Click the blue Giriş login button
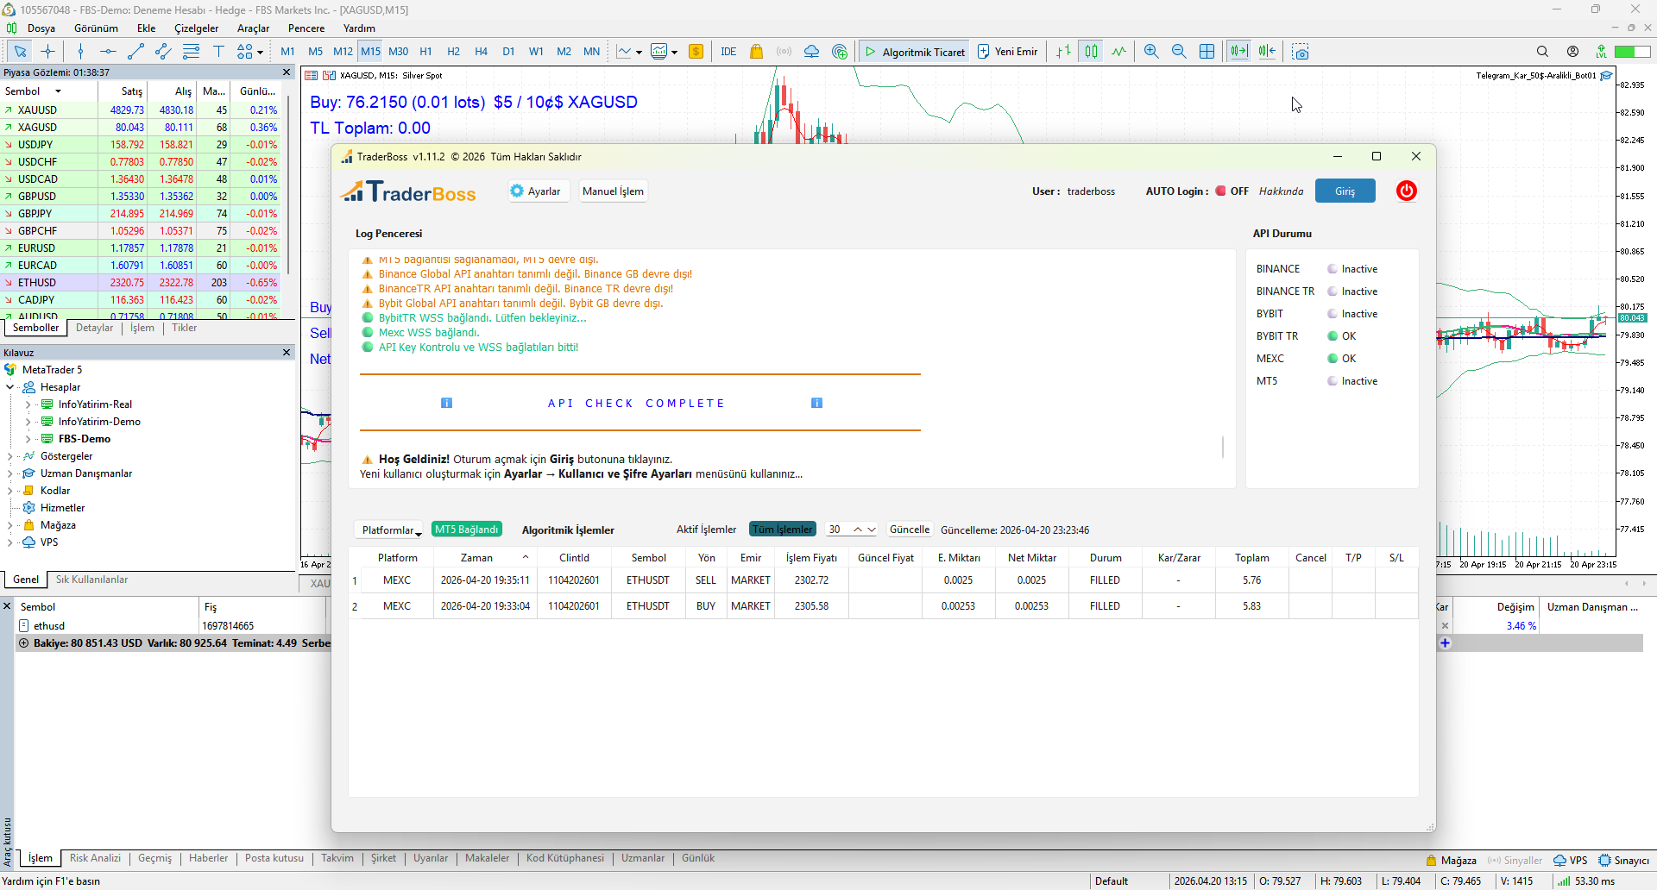This screenshot has height=890, width=1657. tap(1345, 191)
